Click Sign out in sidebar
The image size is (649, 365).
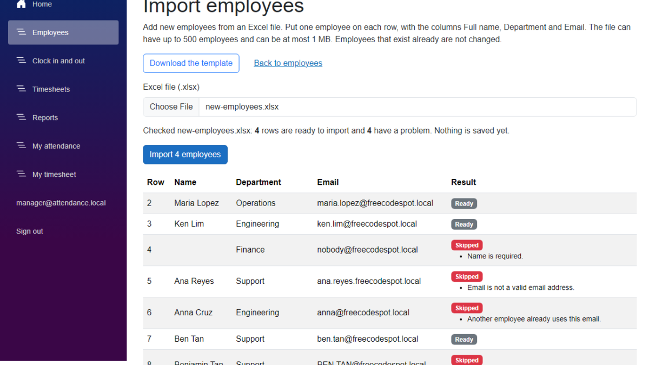30,231
